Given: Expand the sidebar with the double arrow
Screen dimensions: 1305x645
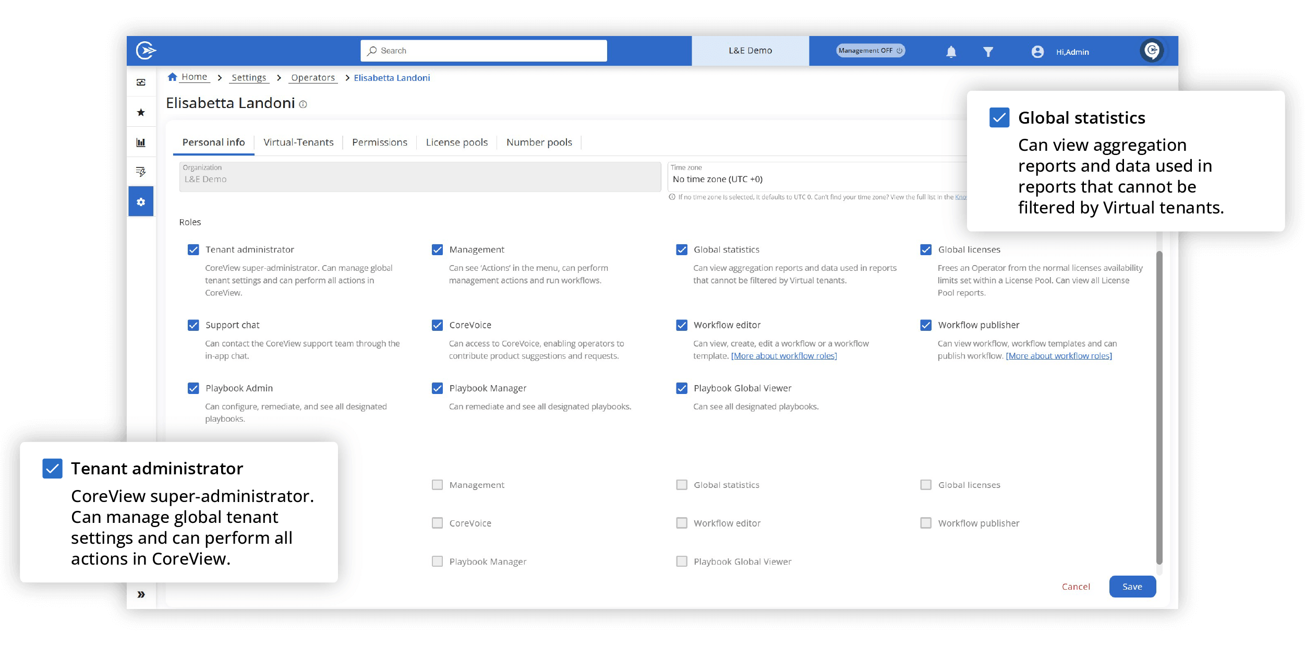Looking at the screenshot, I should coord(141,594).
